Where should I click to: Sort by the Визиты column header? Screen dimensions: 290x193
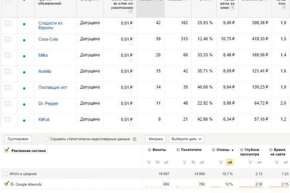[159, 150]
